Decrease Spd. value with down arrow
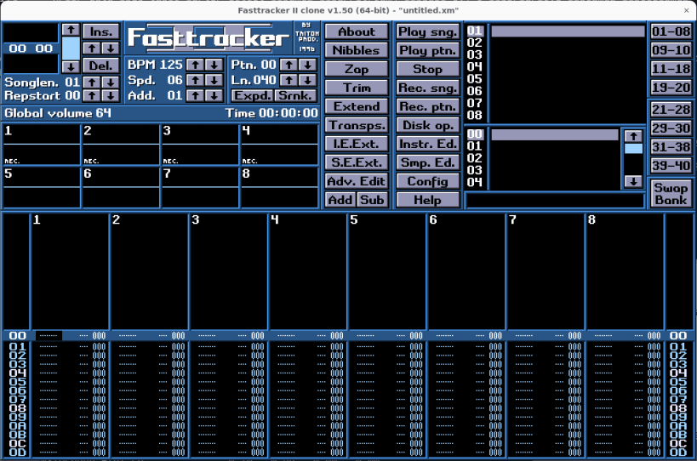This screenshot has width=697, height=461. [214, 81]
